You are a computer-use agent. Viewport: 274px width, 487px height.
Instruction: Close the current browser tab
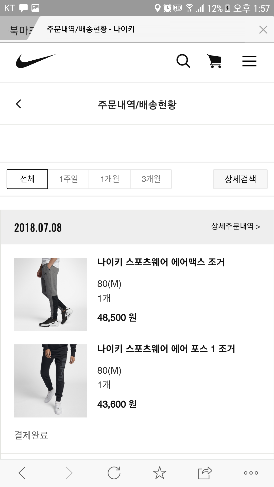[263, 30]
